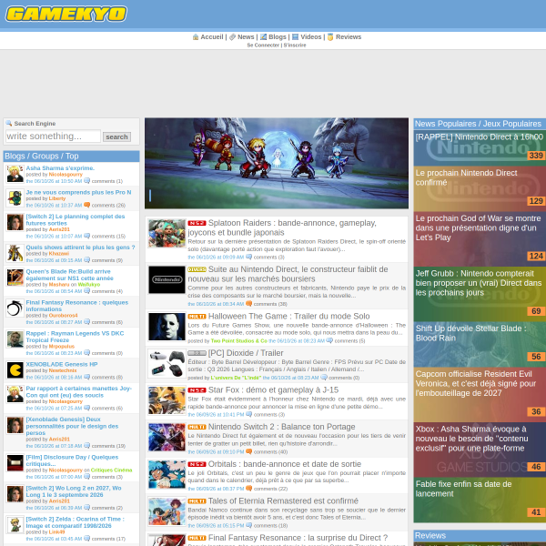Screen dimensions: 546x546
Task: Open the Tales of Eternia thumbnail
Action: pyautogui.click(x=167, y=511)
